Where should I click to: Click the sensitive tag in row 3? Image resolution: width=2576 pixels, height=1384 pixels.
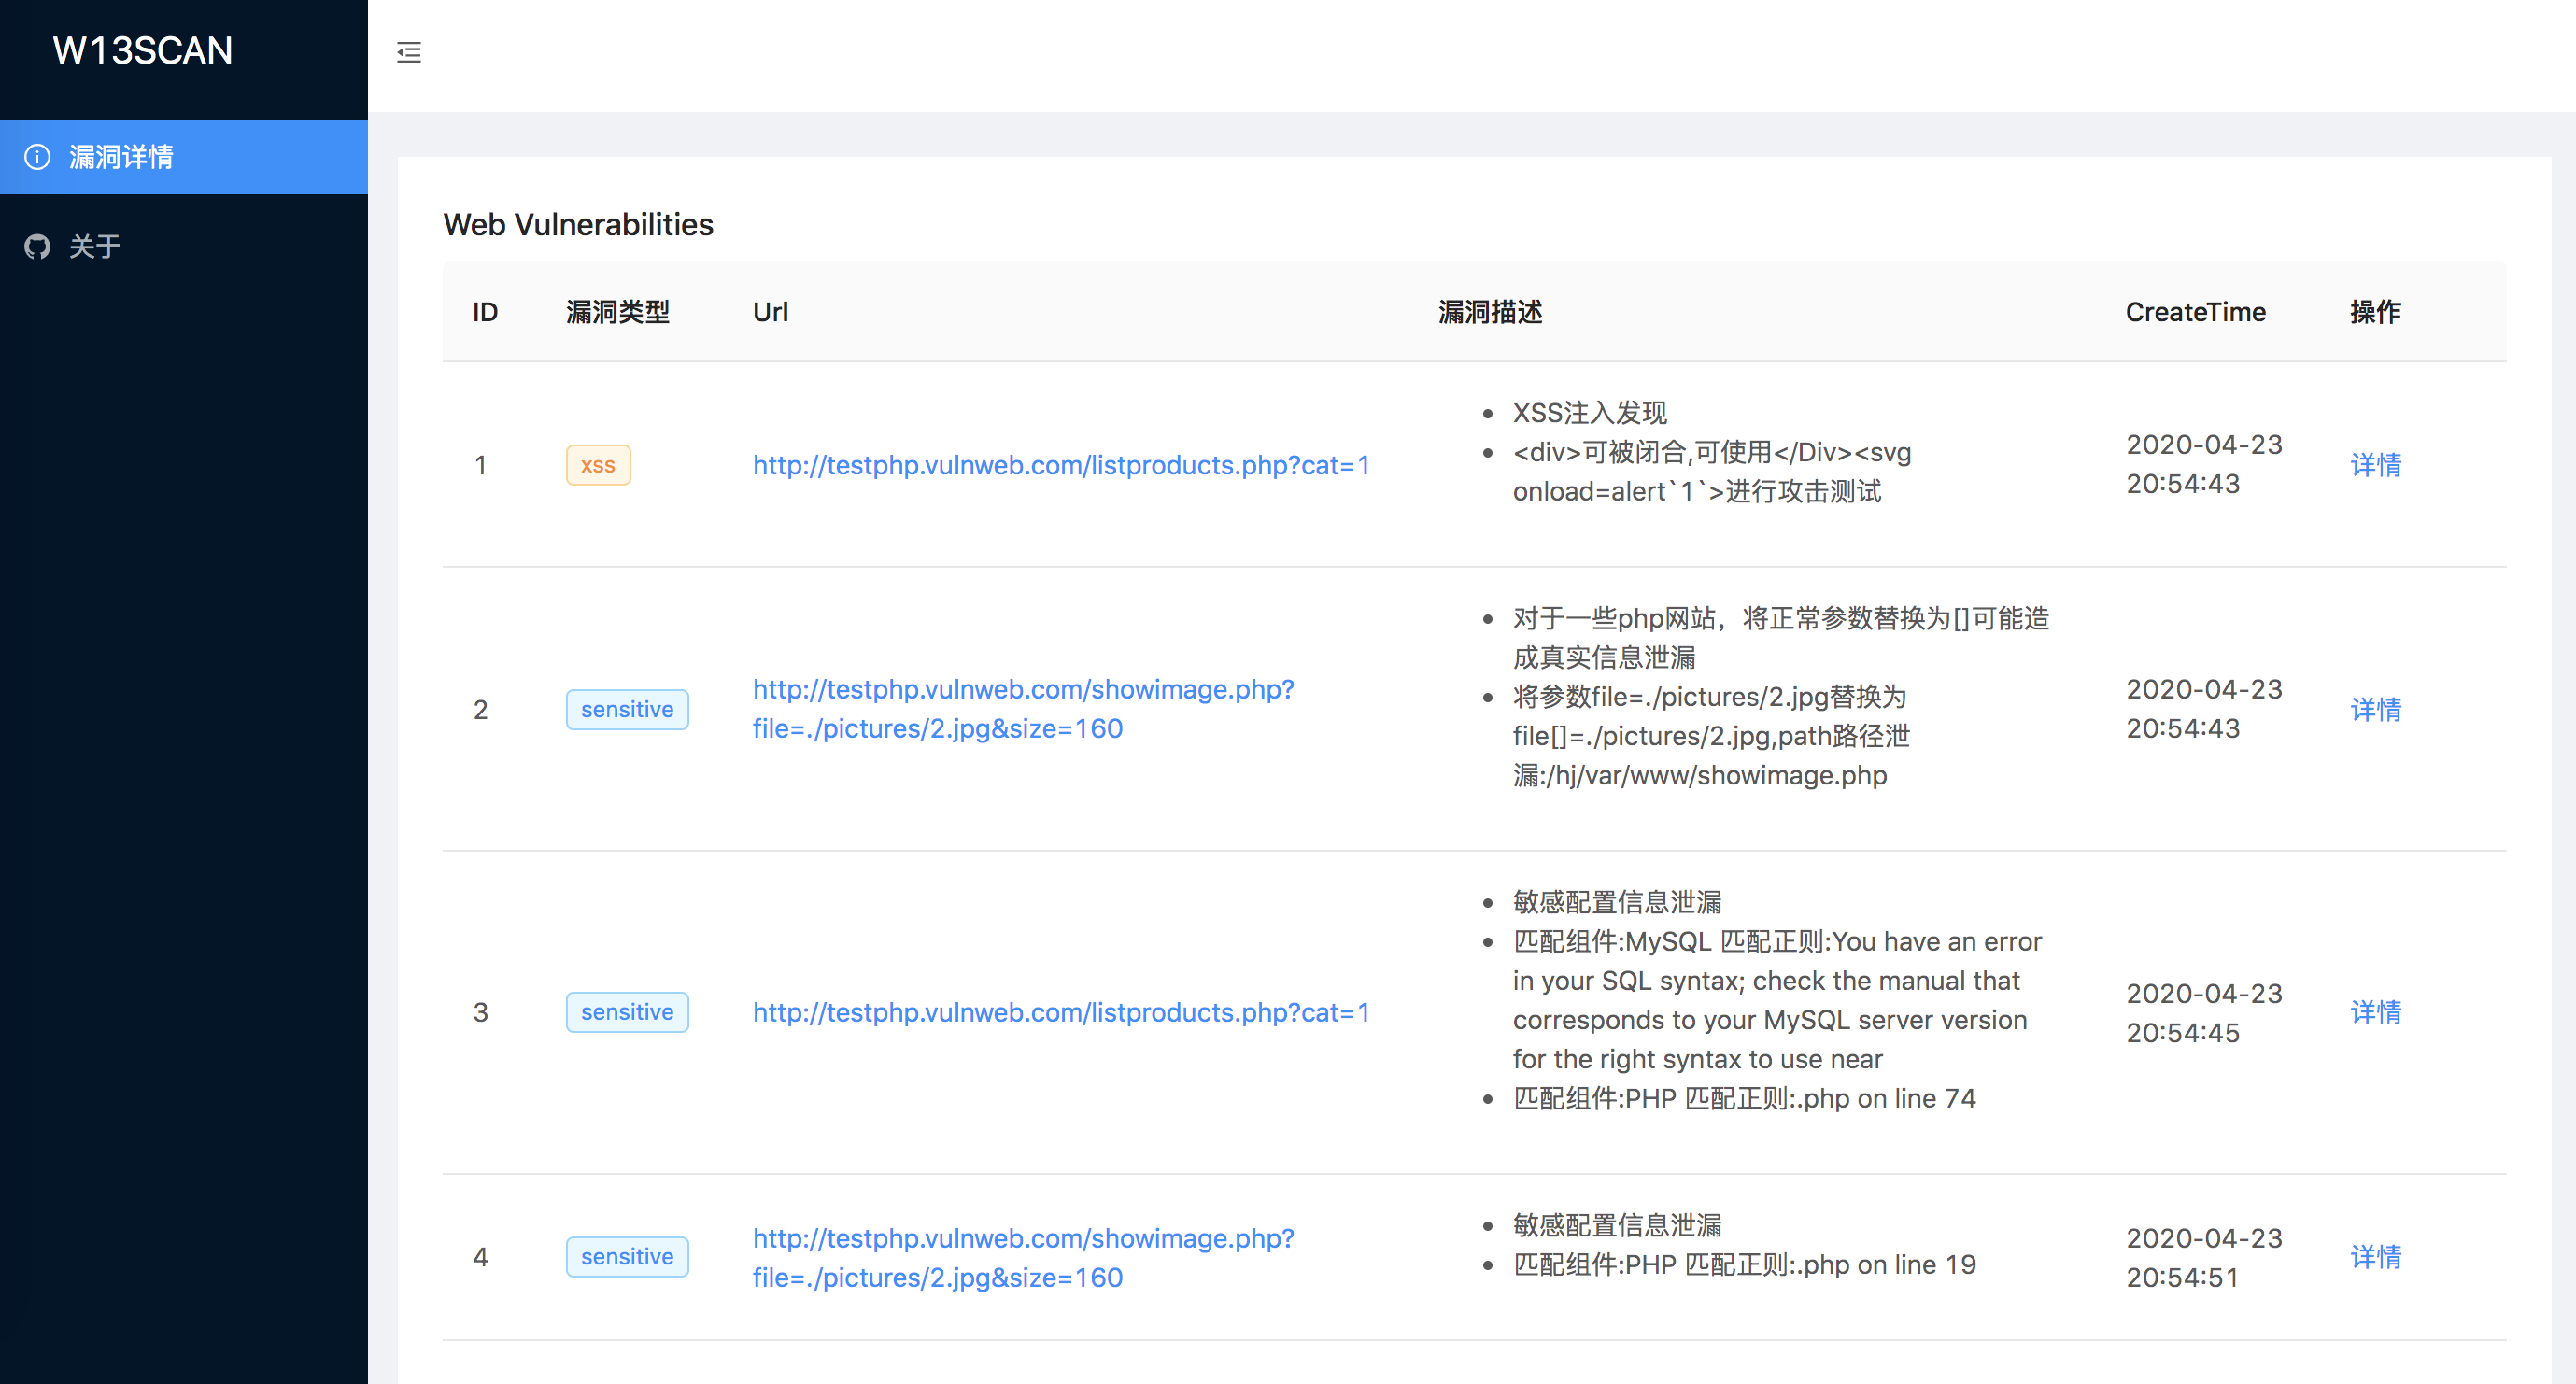(627, 1012)
